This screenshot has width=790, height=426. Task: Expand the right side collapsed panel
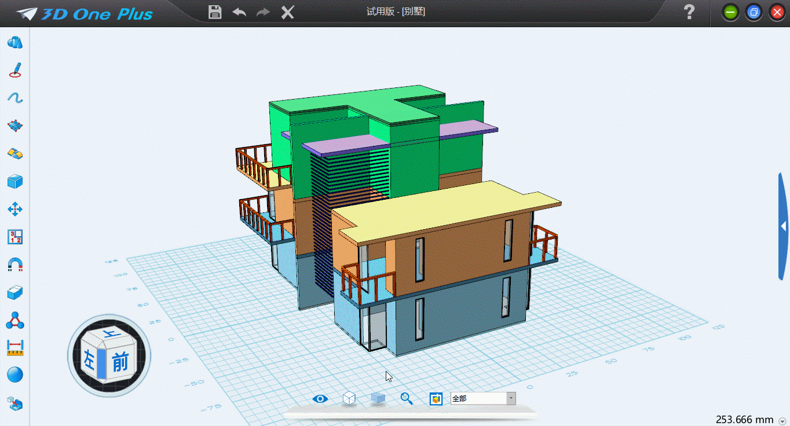coord(784,226)
